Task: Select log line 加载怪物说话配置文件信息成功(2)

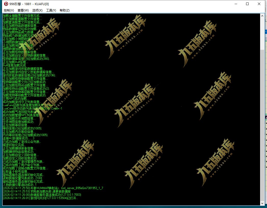Action: point(26,89)
